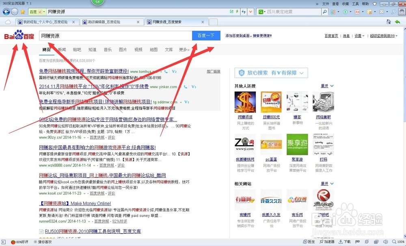The width and height of the screenshot is (406, 246).
Task: Open the game center icon in toolbar
Action: click(x=381, y=13)
